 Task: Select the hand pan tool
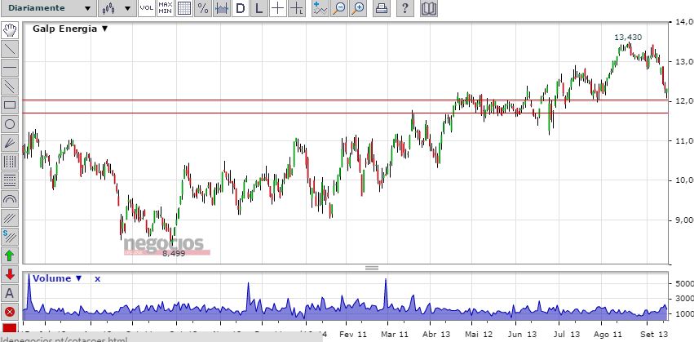(10, 30)
